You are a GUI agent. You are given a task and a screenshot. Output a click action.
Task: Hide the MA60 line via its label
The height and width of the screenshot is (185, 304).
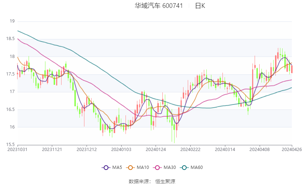[x=197, y=167]
